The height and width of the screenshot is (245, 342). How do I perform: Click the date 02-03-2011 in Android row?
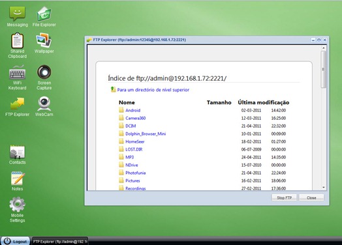pyautogui.click(x=251, y=110)
